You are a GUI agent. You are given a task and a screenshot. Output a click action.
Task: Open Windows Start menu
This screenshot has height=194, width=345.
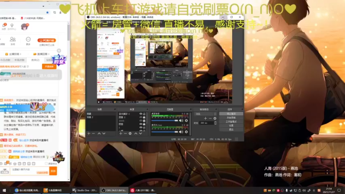4,191
